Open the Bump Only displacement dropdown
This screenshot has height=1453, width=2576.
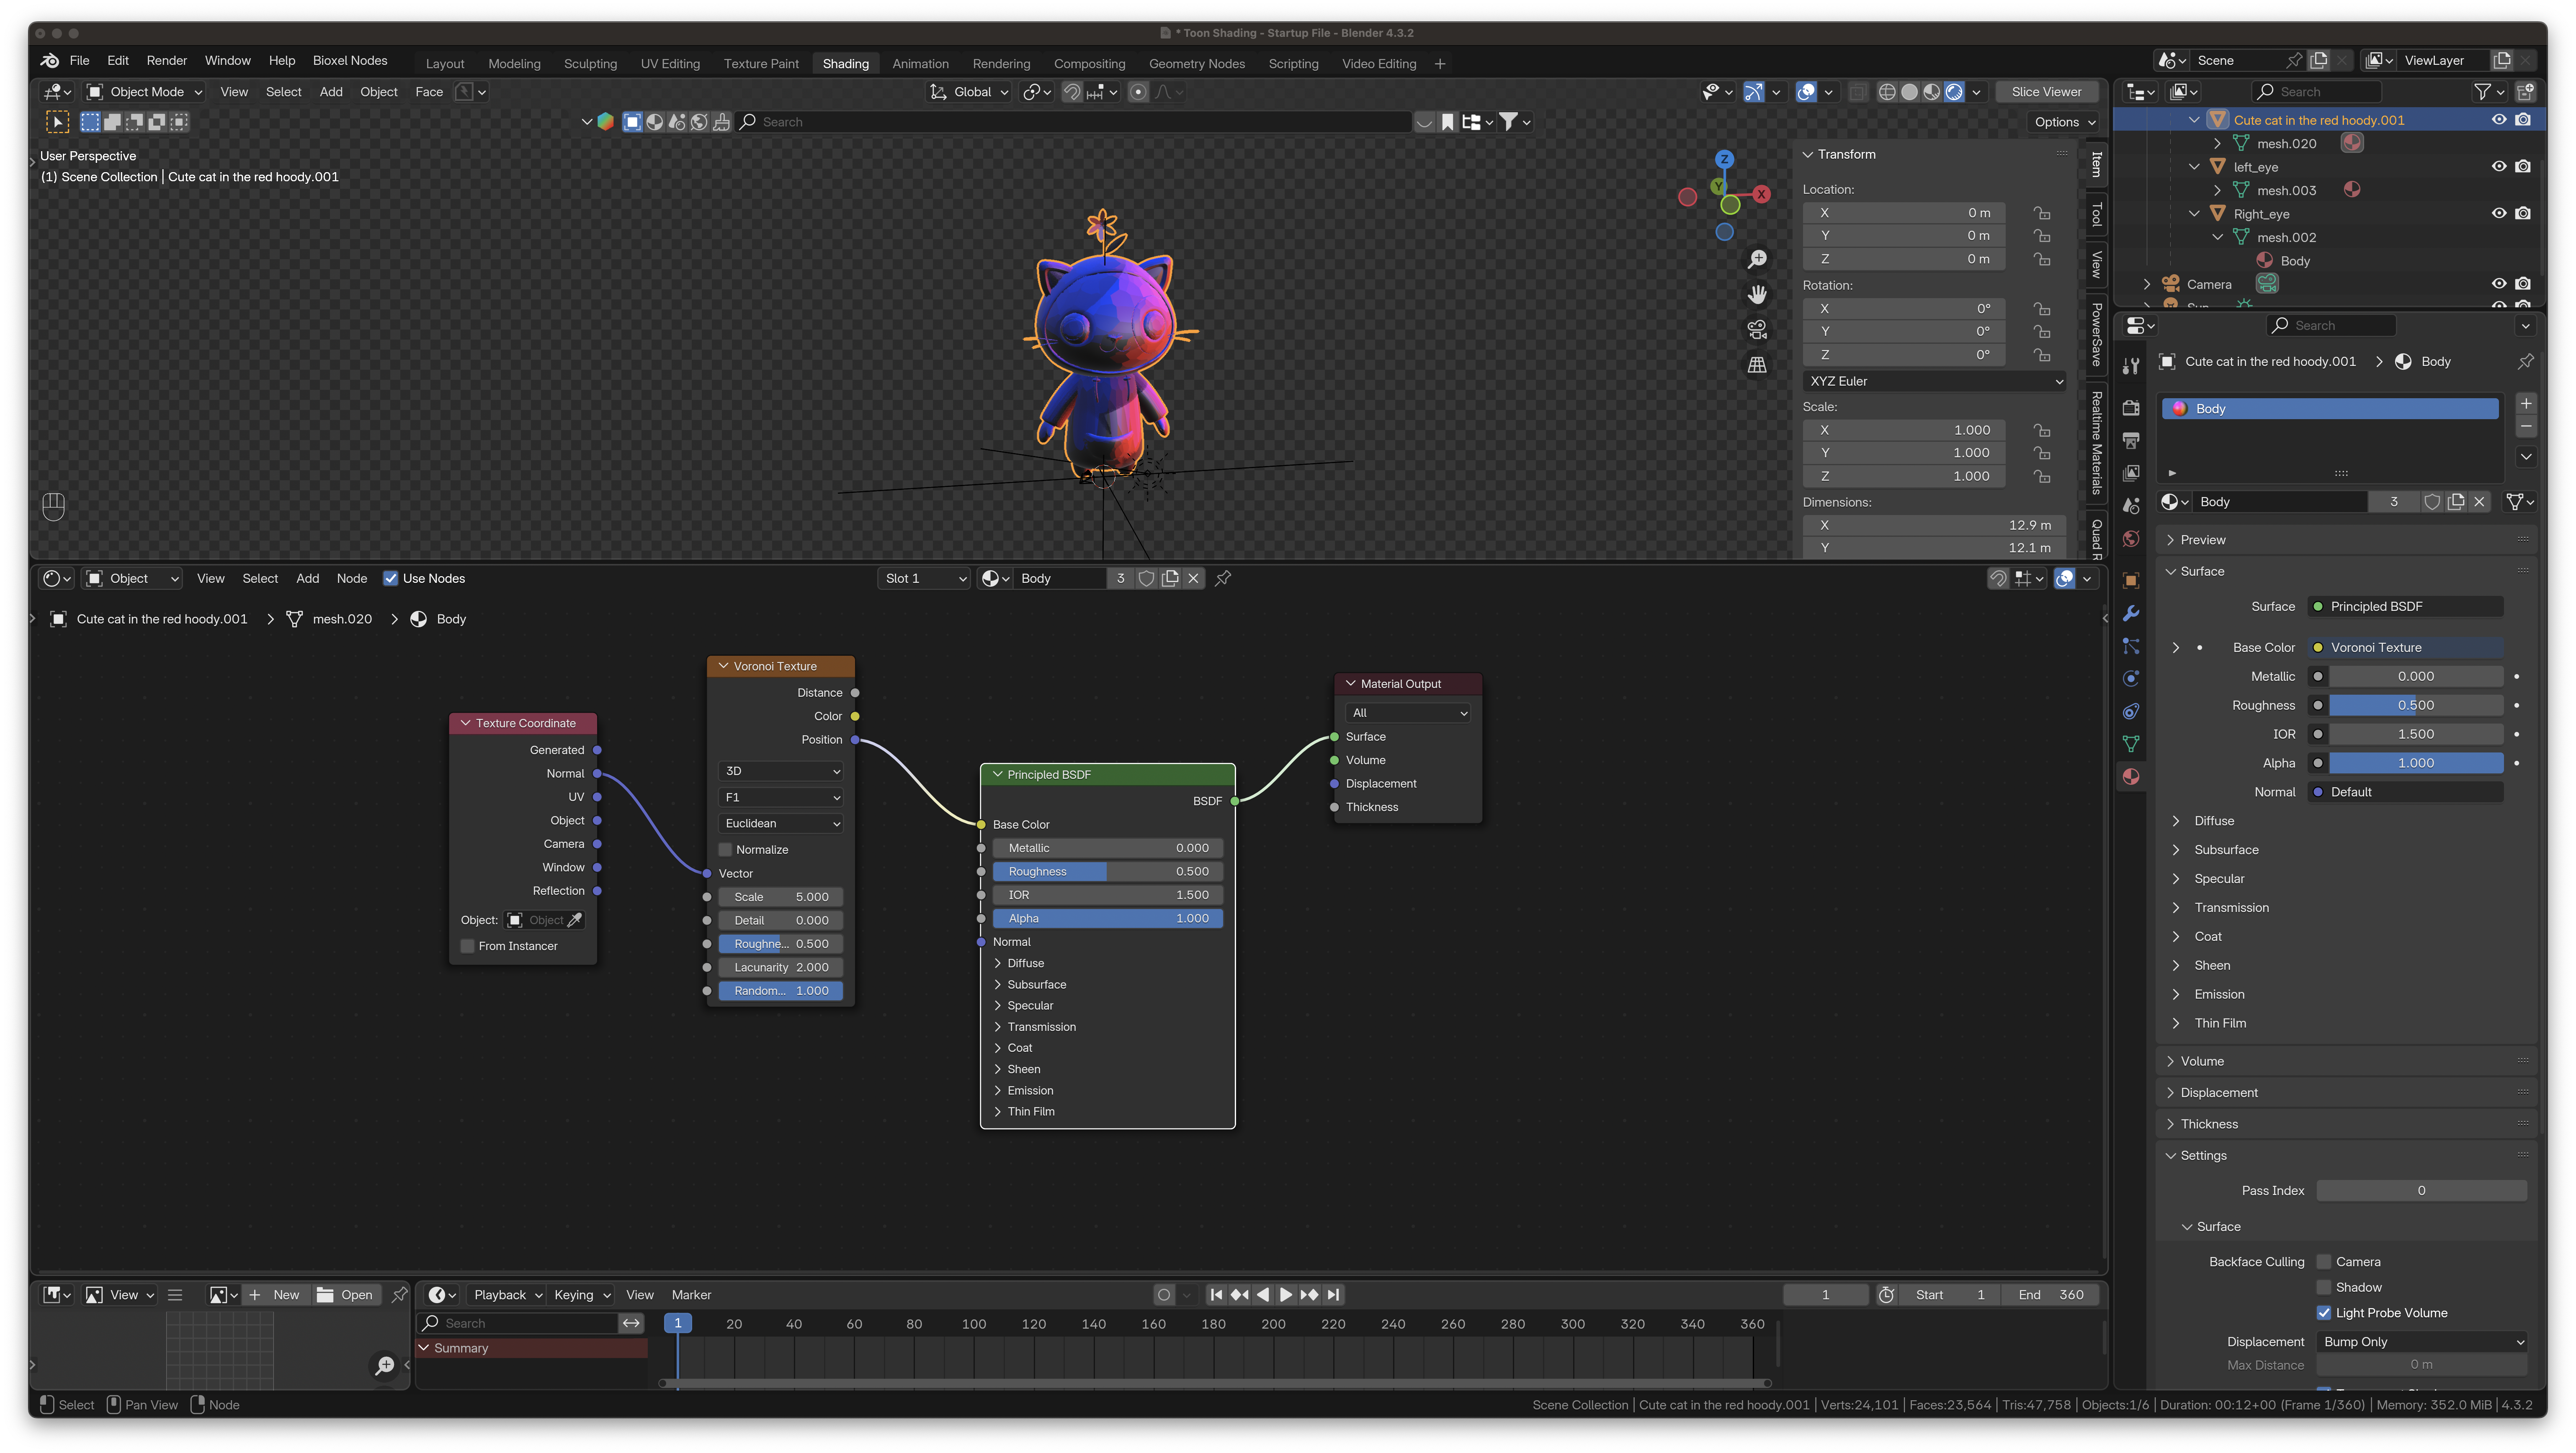2422,1342
